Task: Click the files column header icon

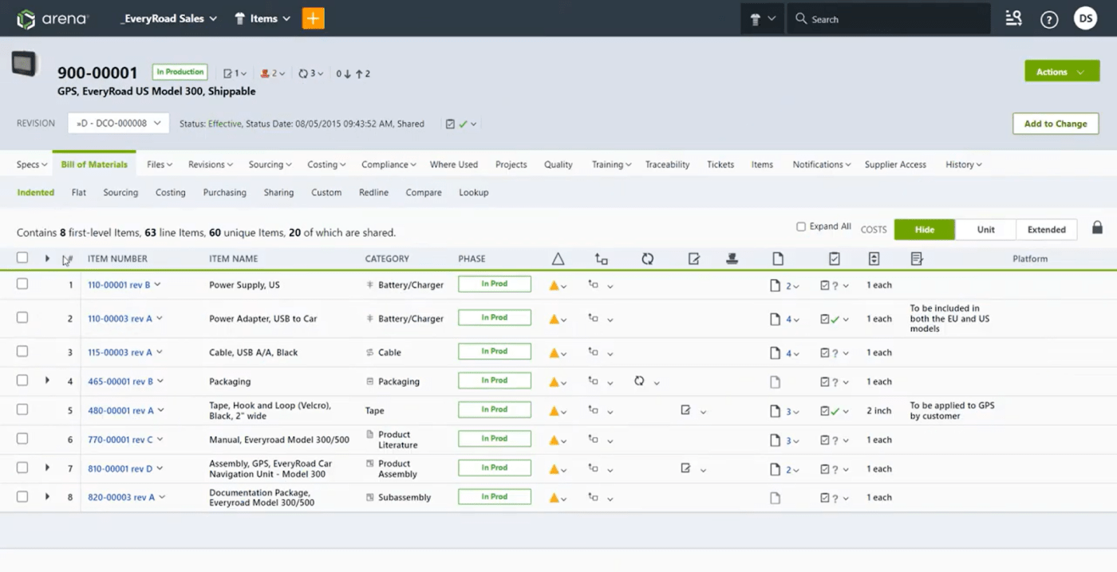Action: 778,258
